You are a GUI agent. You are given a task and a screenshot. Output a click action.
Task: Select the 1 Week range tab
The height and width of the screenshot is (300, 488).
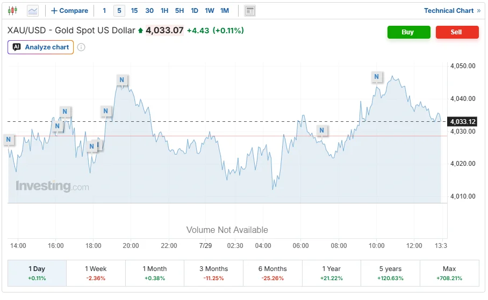tap(96, 273)
